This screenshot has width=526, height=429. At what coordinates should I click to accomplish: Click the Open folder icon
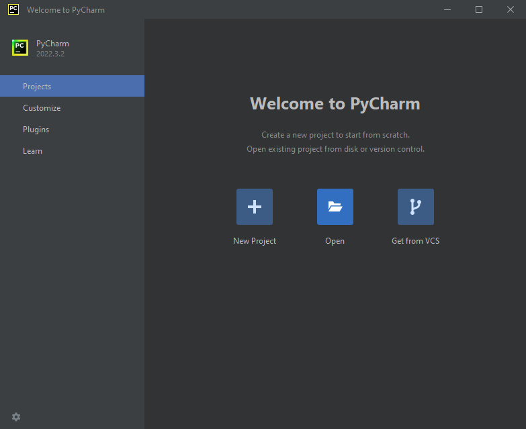point(335,207)
